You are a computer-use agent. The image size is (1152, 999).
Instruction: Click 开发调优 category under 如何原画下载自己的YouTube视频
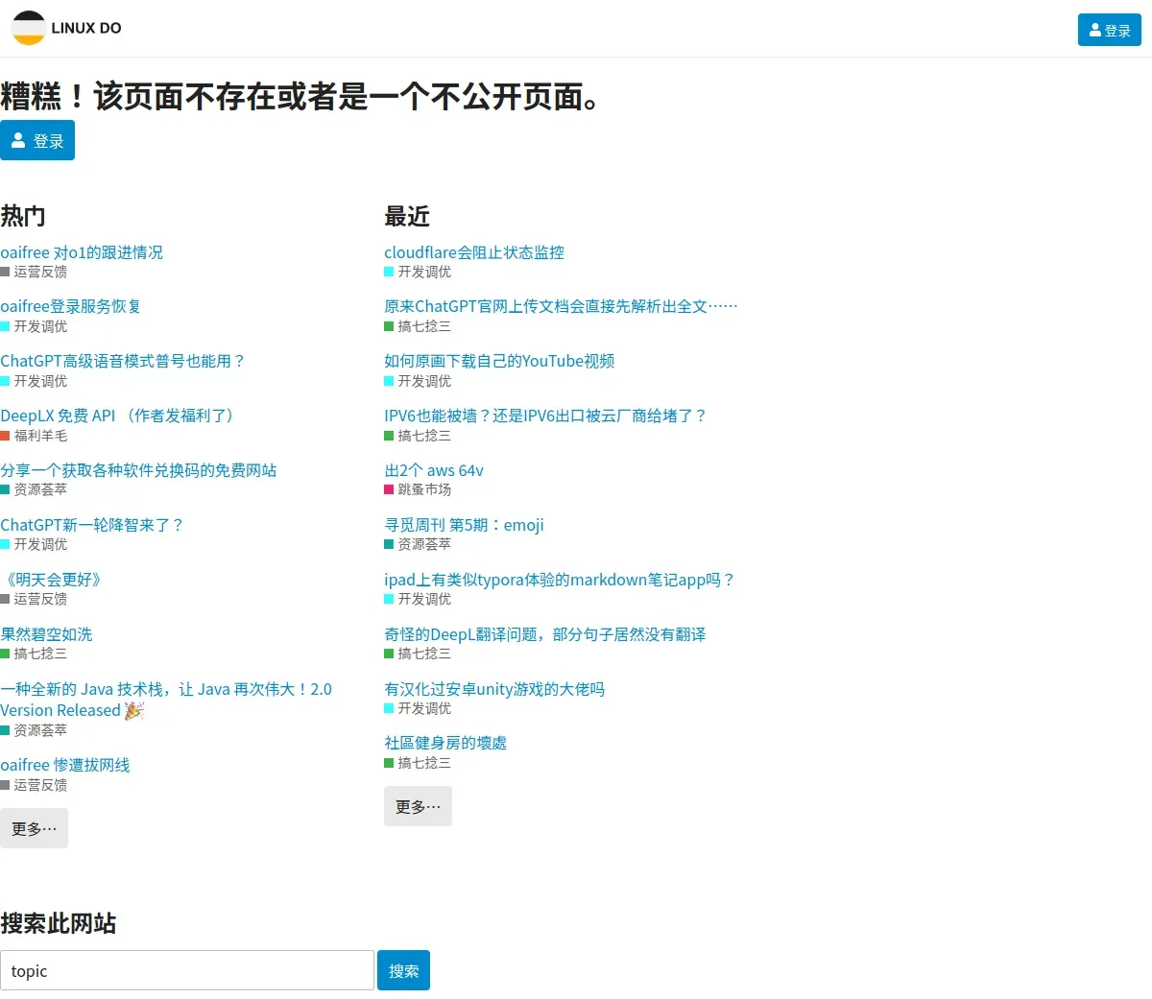click(418, 381)
